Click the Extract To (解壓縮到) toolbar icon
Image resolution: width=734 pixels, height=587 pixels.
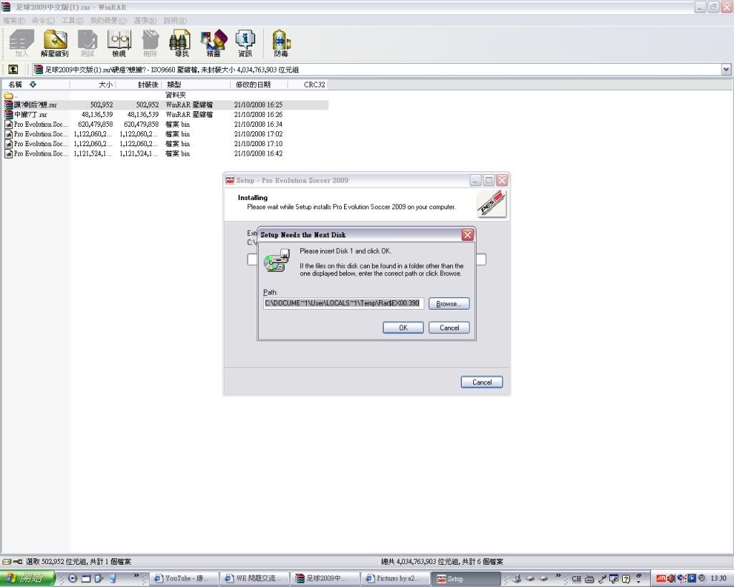(54, 43)
